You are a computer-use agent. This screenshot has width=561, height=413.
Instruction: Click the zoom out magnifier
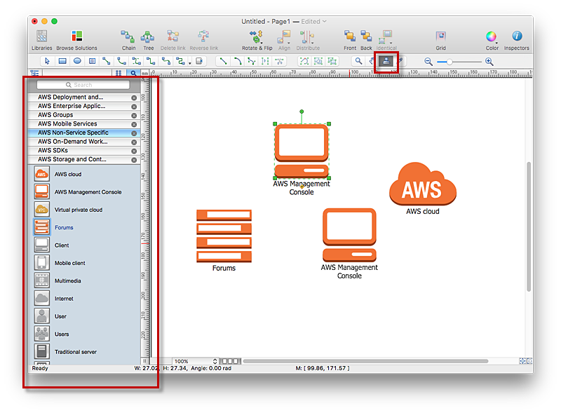point(428,62)
